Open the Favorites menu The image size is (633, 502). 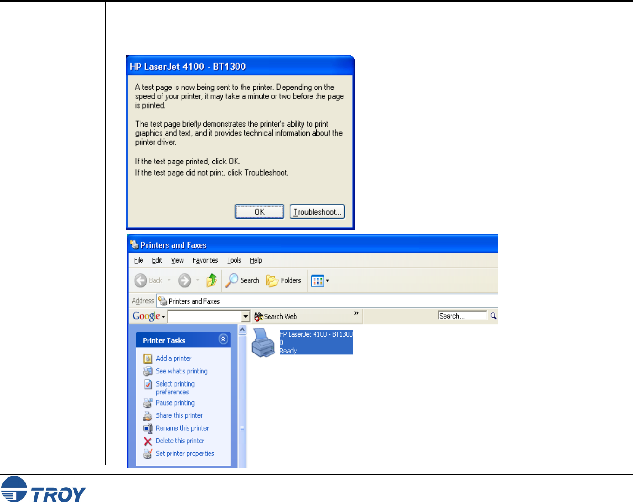(x=205, y=260)
